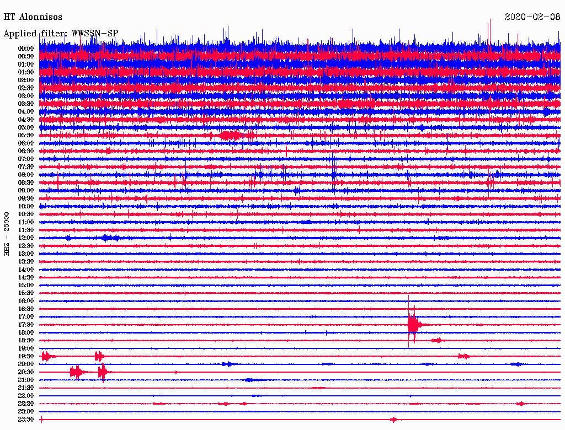The width and height of the screenshot is (565, 430).
Task: Click the large red event burst on the 17:30 trace
Action: [x=414, y=324]
